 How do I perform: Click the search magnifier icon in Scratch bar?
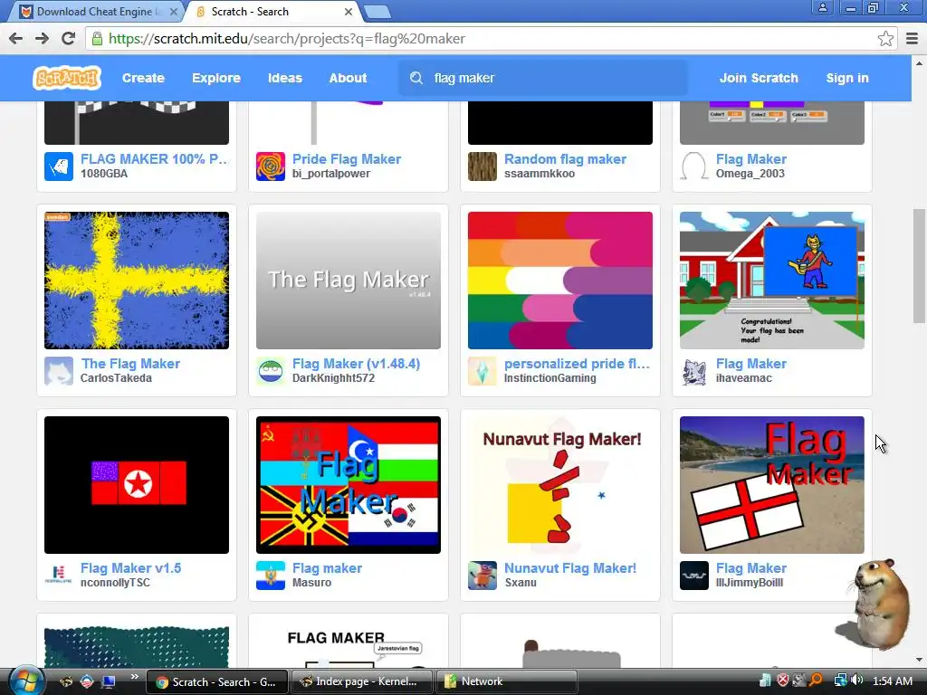click(x=416, y=78)
